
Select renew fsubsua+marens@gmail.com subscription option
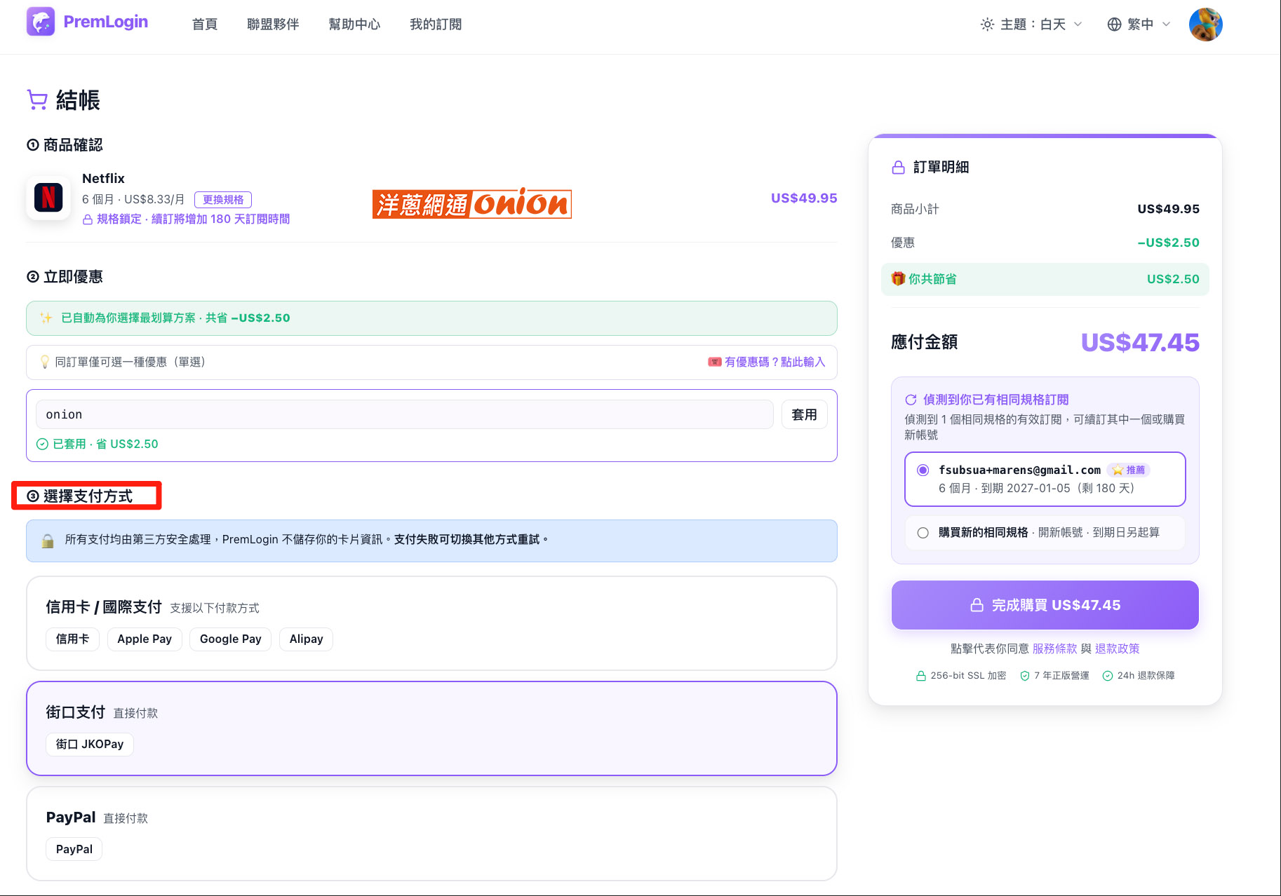pos(1045,479)
